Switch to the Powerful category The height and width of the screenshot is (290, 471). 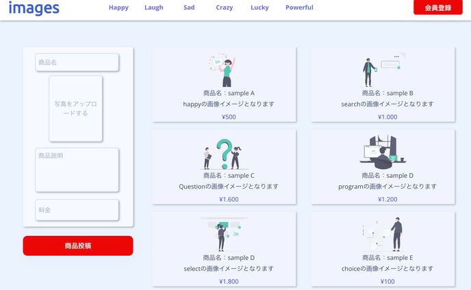(299, 8)
